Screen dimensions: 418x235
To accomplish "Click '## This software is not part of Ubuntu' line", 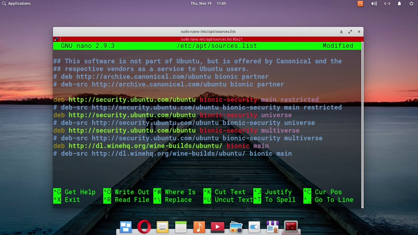I will coord(198,61).
